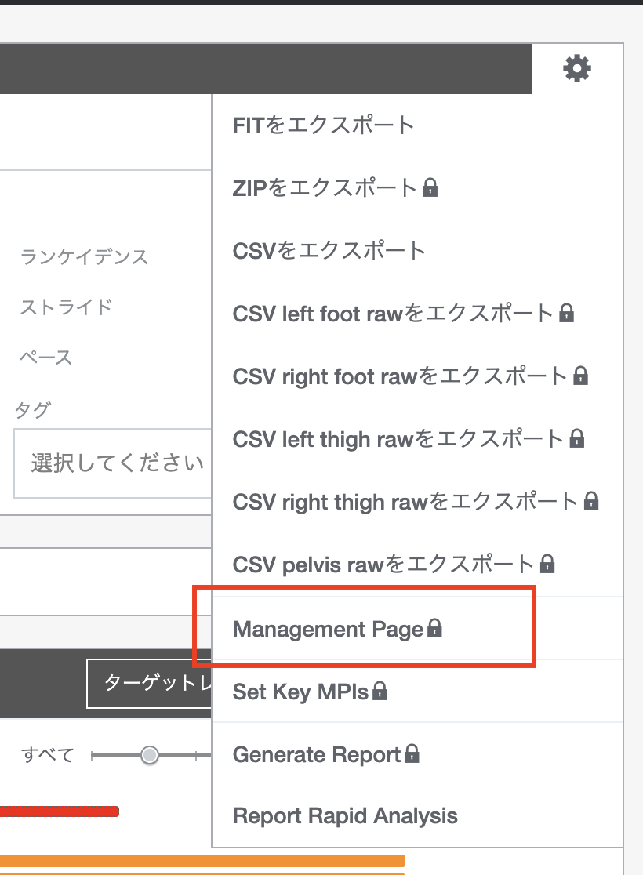The height and width of the screenshot is (875, 643).
Task: Open Report Rapid Analysis
Action: click(345, 816)
